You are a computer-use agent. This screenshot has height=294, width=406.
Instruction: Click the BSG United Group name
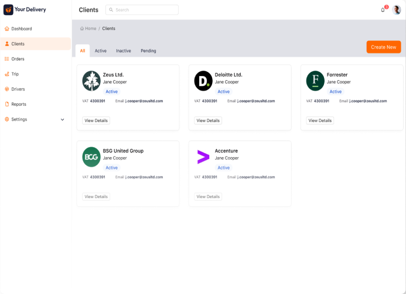coord(123,151)
